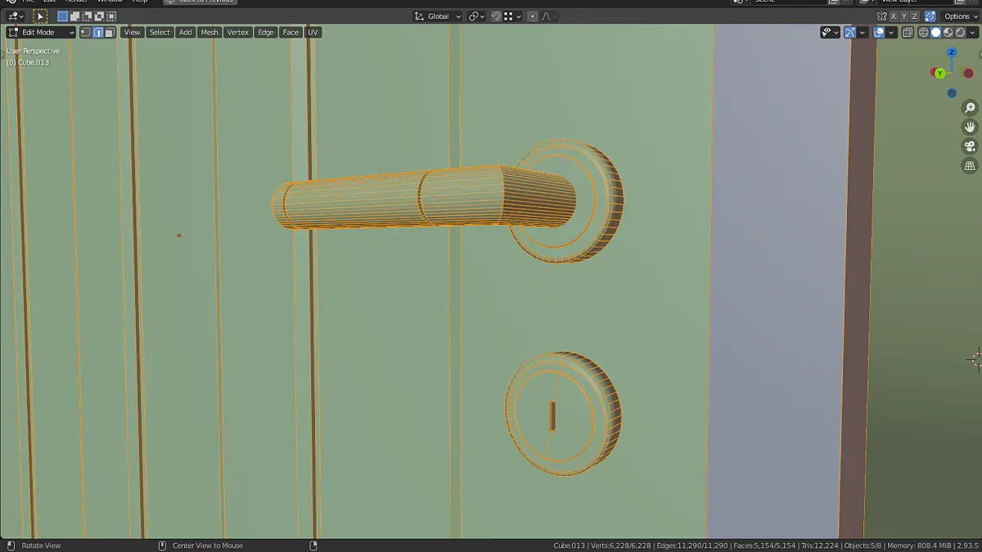Click the proportional editing falloff curve icon
The image size is (982, 552).
point(547,16)
